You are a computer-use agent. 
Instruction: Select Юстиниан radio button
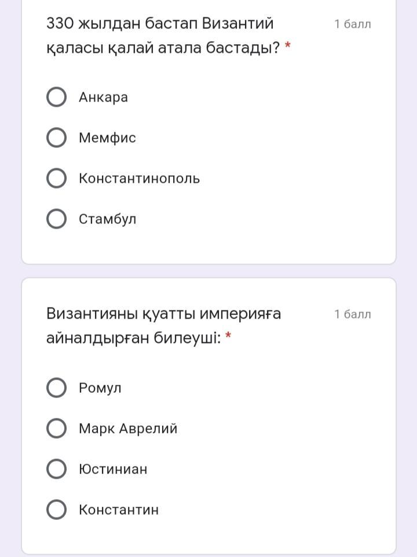click(x=56, y=469)
